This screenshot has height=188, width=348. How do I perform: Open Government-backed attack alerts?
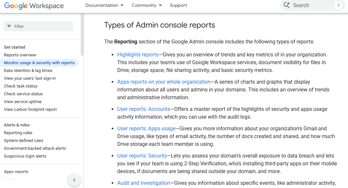pyautogui.click(x=35, y=148)
